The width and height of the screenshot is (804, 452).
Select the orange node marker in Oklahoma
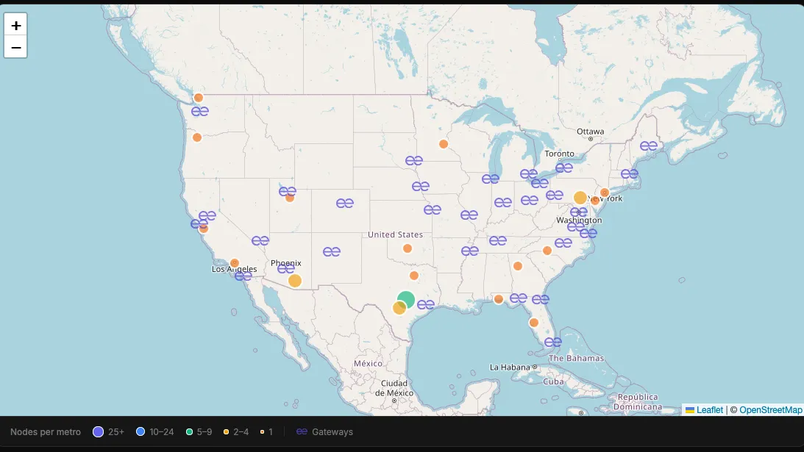407,248
